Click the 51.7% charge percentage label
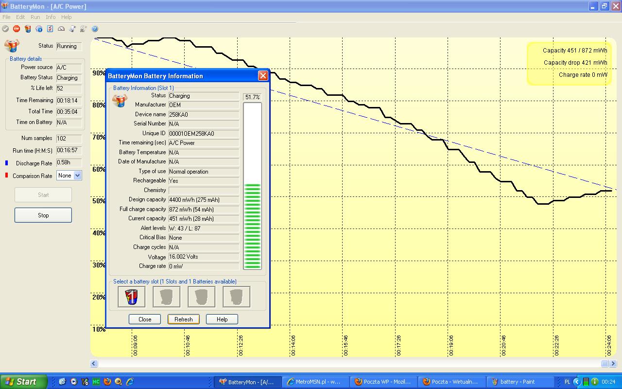 pyautogui.click(x=252, y=97)
